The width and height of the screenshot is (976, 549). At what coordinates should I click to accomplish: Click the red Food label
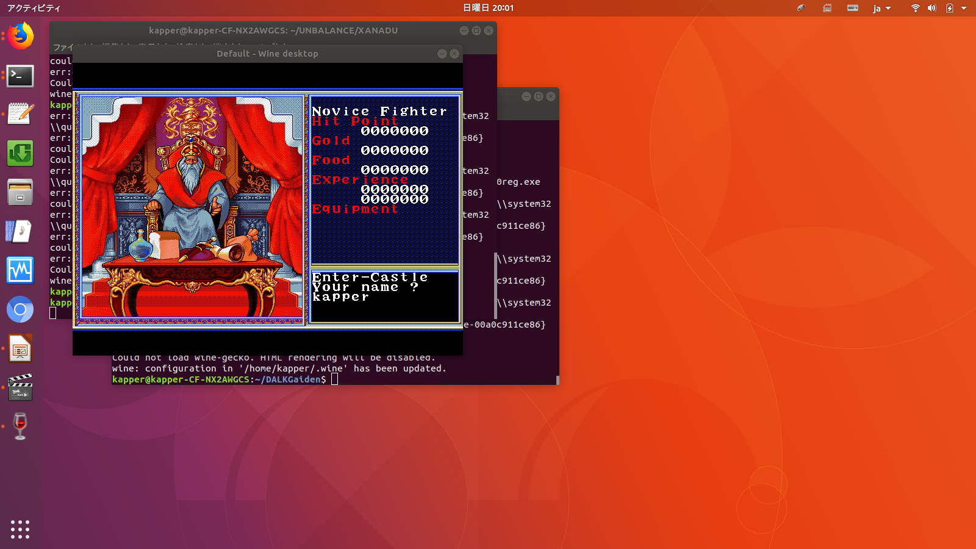point(331,160)
